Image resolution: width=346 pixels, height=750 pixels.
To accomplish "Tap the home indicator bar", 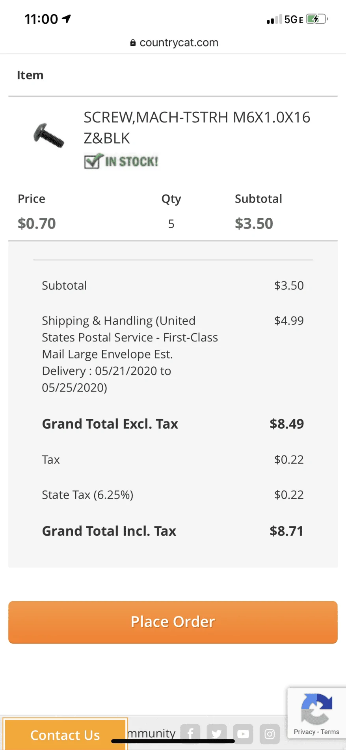I will coord(173,741).
